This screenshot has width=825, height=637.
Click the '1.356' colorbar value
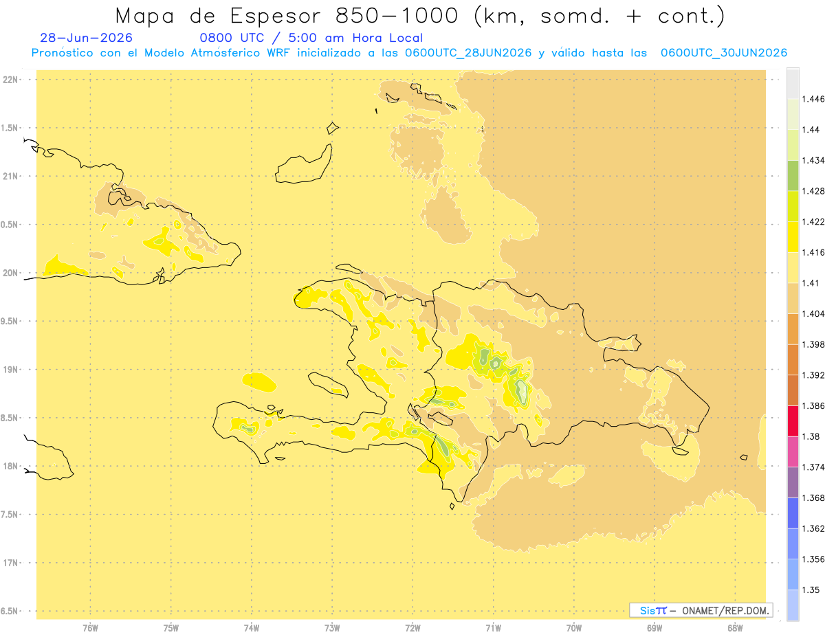tap(813, 559)
